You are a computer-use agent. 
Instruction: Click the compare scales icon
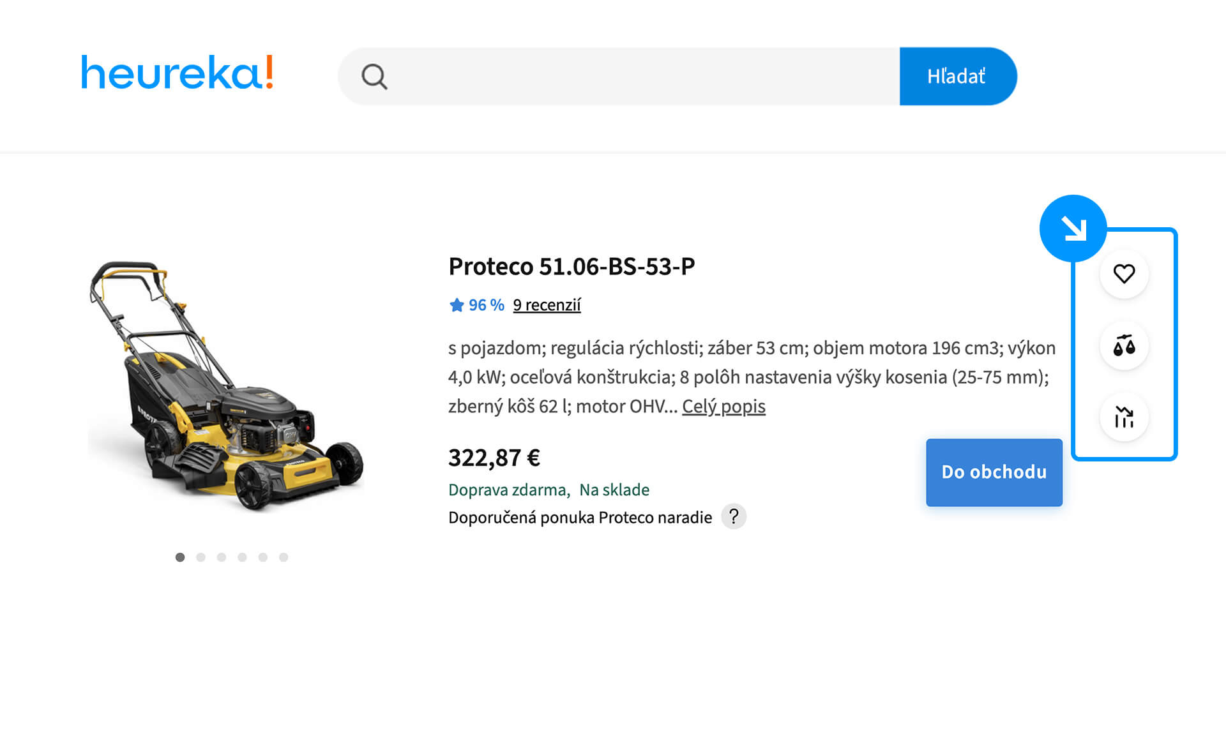(1124, 346)
